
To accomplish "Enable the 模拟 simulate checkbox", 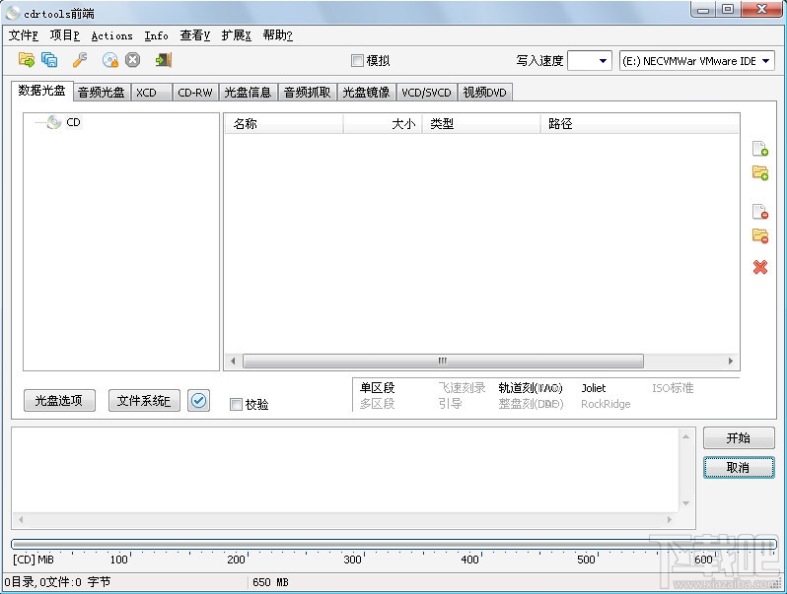I will (x=357, y=61).
